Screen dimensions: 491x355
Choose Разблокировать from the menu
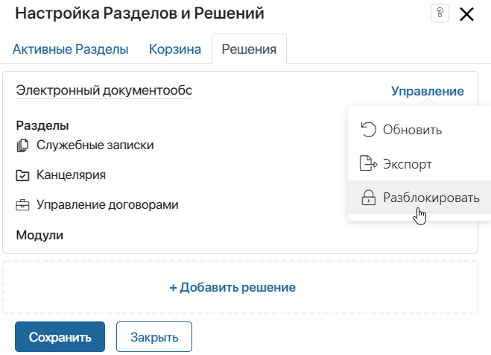pyautogui.click(x=419, y=198)
